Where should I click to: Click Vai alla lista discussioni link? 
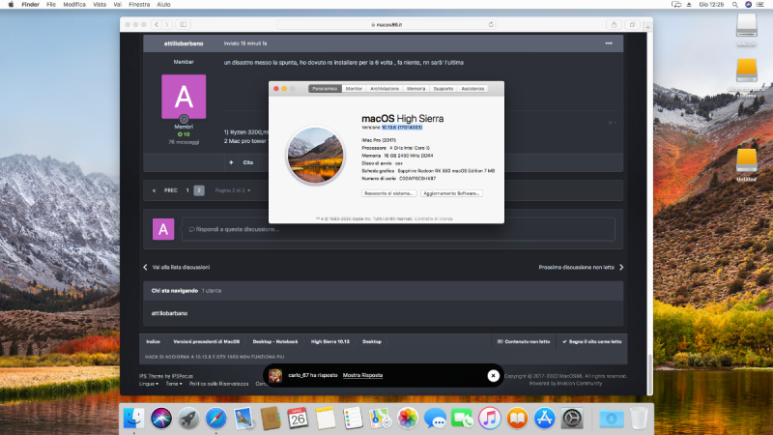(181, 268)
